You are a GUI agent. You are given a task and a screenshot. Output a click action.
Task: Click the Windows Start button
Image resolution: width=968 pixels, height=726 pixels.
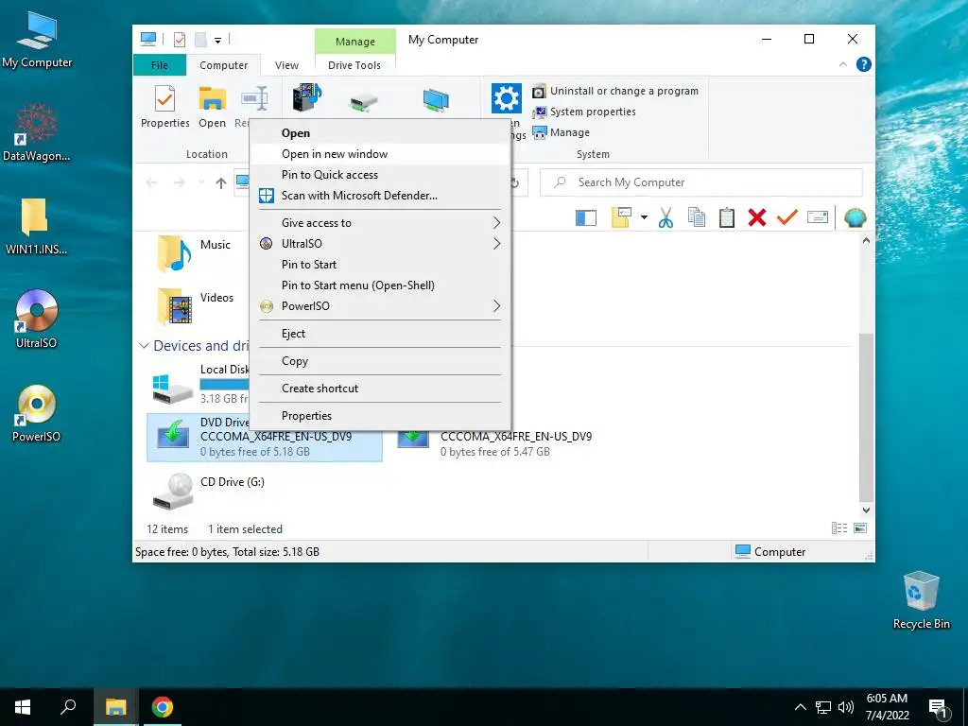[23, 707]
